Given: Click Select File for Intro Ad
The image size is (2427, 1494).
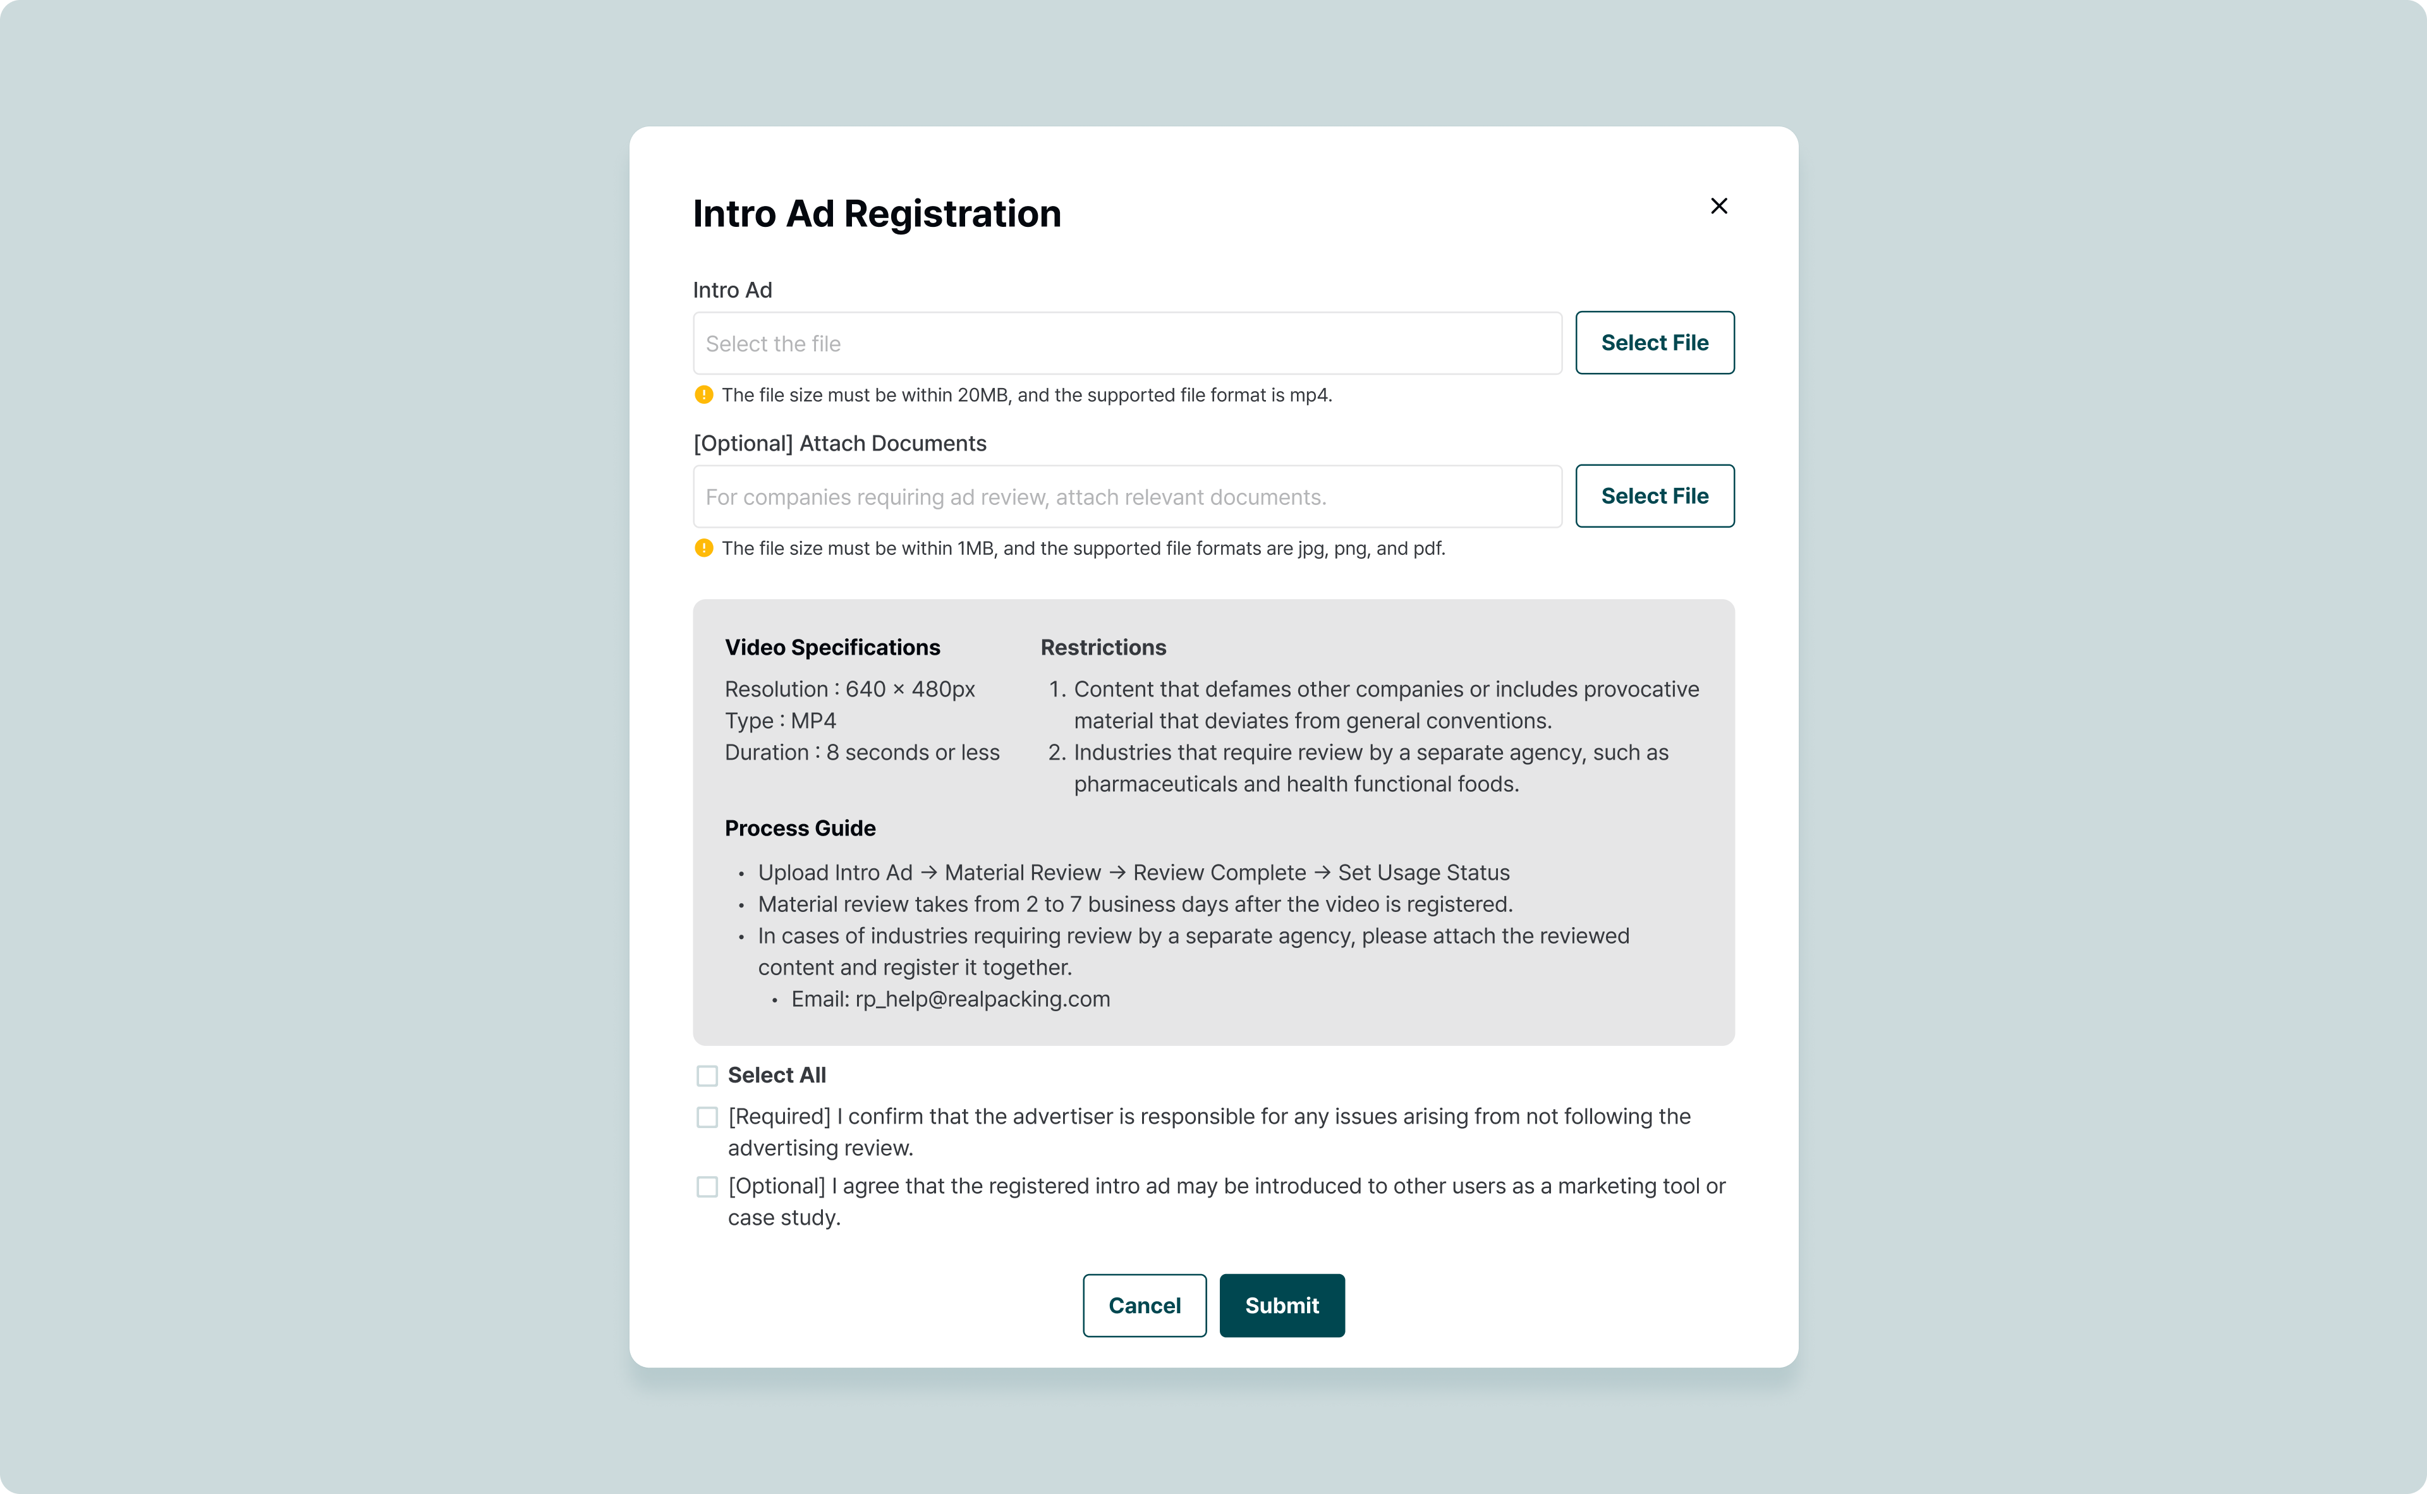Looking at the screenshot, I should pos(1654,343).
